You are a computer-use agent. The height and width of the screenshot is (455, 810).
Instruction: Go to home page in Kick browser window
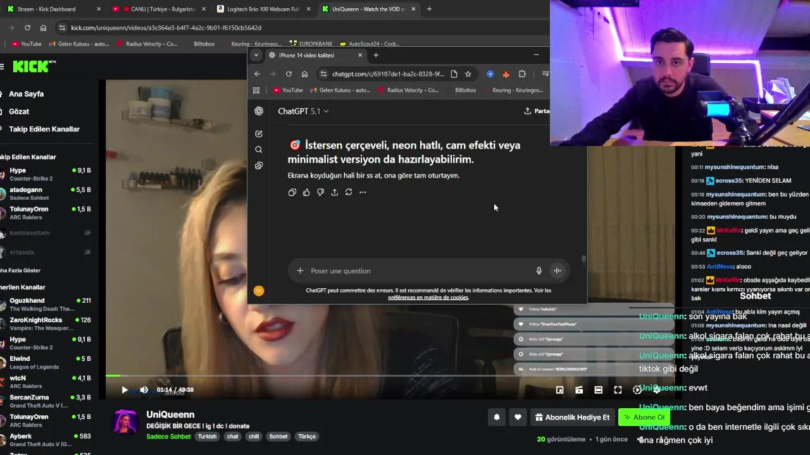point(43,28)
